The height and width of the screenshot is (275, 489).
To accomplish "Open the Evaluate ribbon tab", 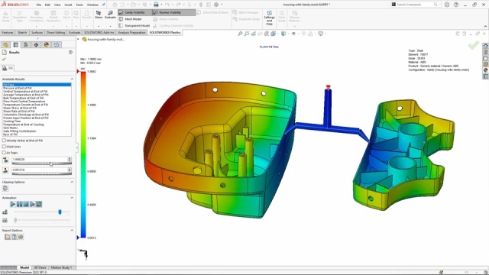I will (x=75, y=32).
